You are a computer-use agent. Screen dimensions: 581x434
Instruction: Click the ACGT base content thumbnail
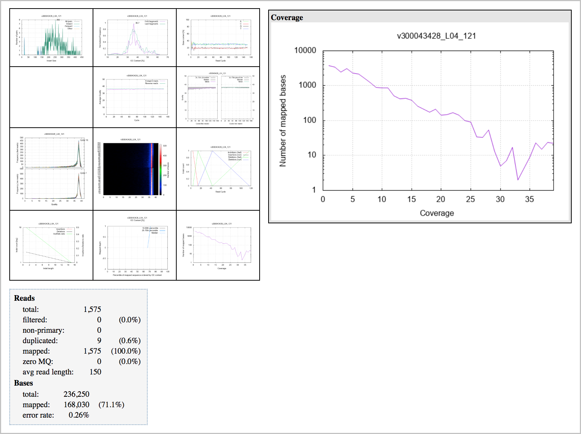[x=218, y=38]
